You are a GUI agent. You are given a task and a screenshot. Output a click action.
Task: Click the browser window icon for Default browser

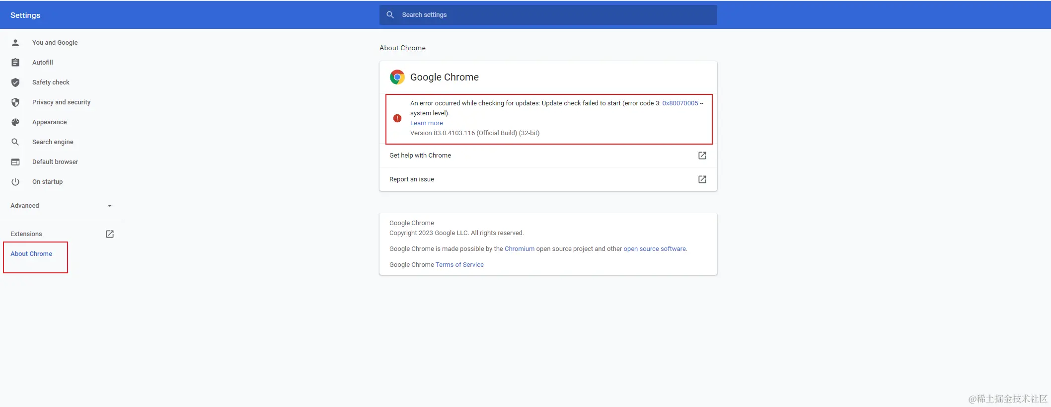pyautogui.click(x=15, y=162)
